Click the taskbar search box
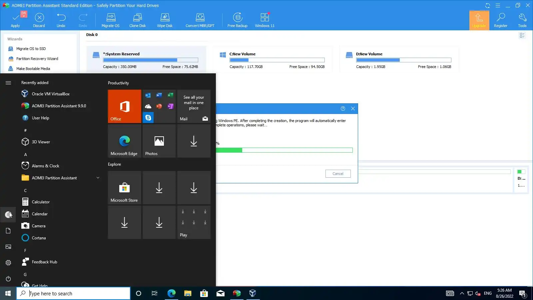533x300 pixels. [x=73, y=293]
